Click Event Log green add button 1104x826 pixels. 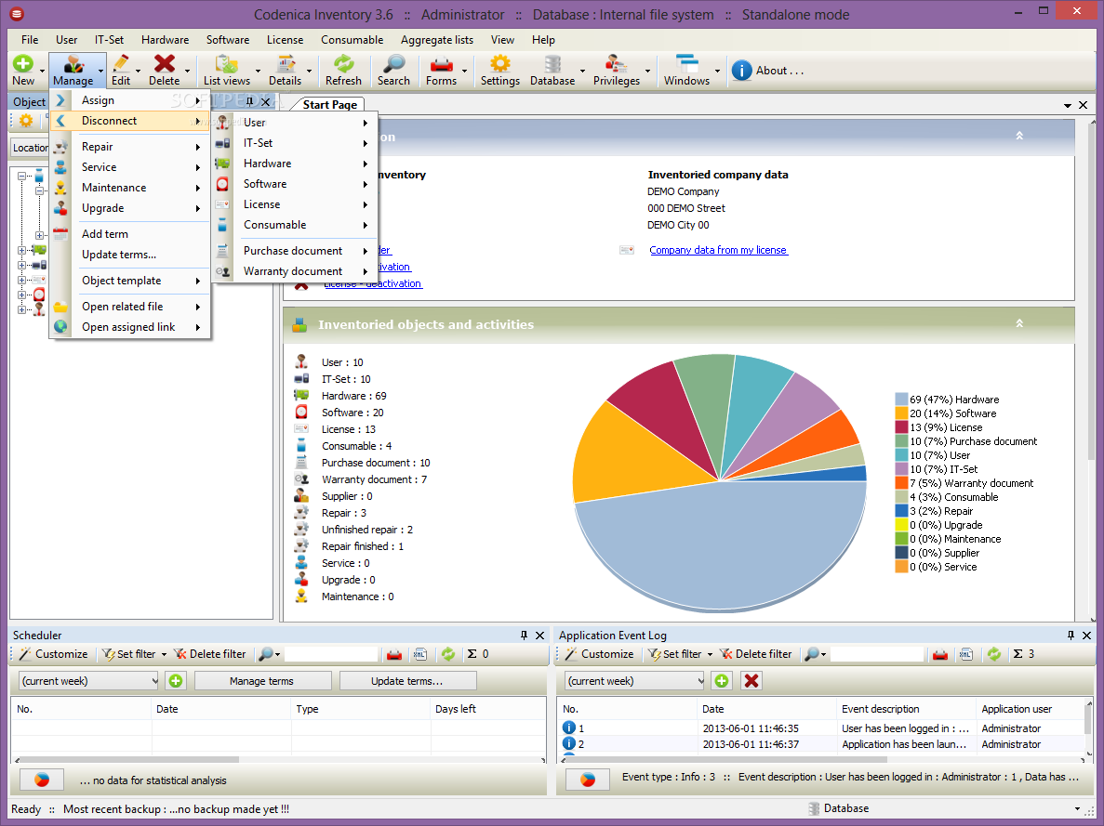[722, 681]
